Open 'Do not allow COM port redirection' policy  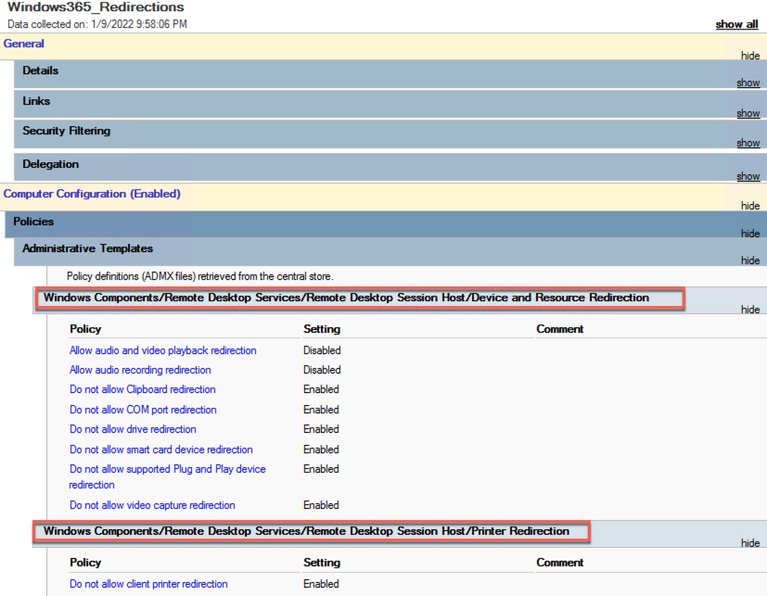[143, 410]
